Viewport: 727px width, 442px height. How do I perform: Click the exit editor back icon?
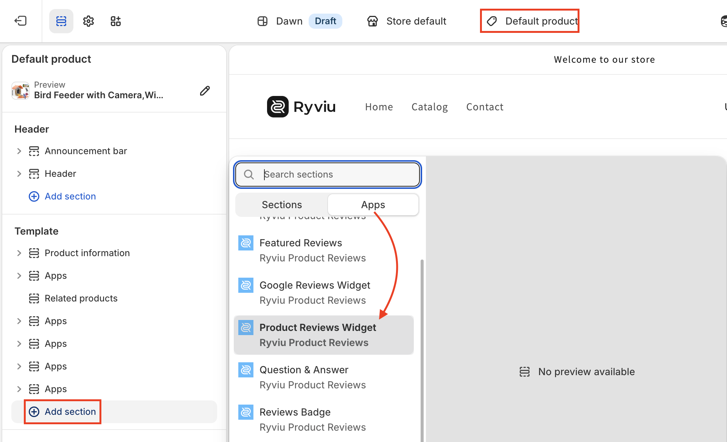click(20, 21)
